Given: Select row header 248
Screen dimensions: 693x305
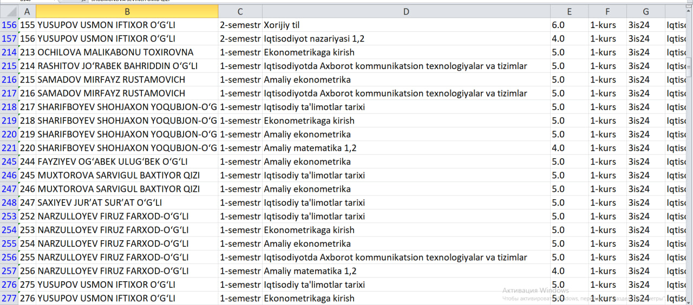Looking at the screenshot, I should coord(9,202).
